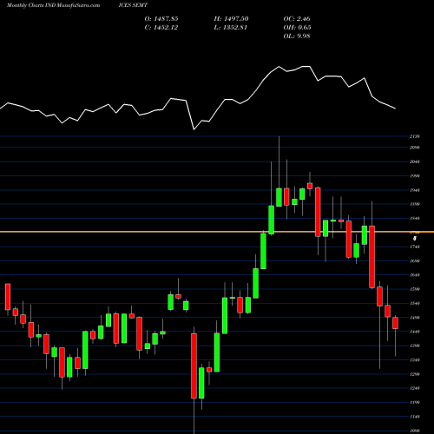Click the orange horizontal price level line
The width and height of the screenshot is (434, 434).
pos(217,232)
